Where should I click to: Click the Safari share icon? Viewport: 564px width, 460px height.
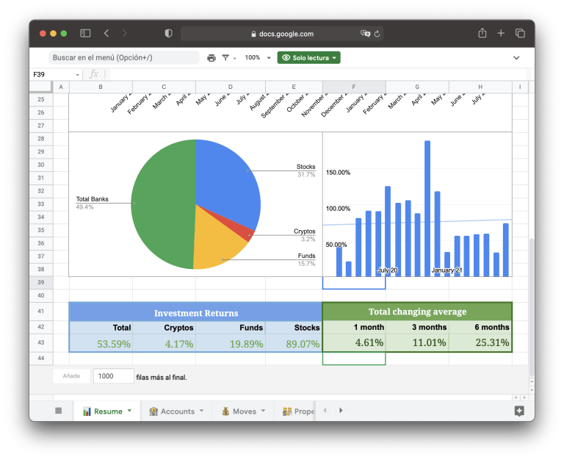(x=482, y=34)
